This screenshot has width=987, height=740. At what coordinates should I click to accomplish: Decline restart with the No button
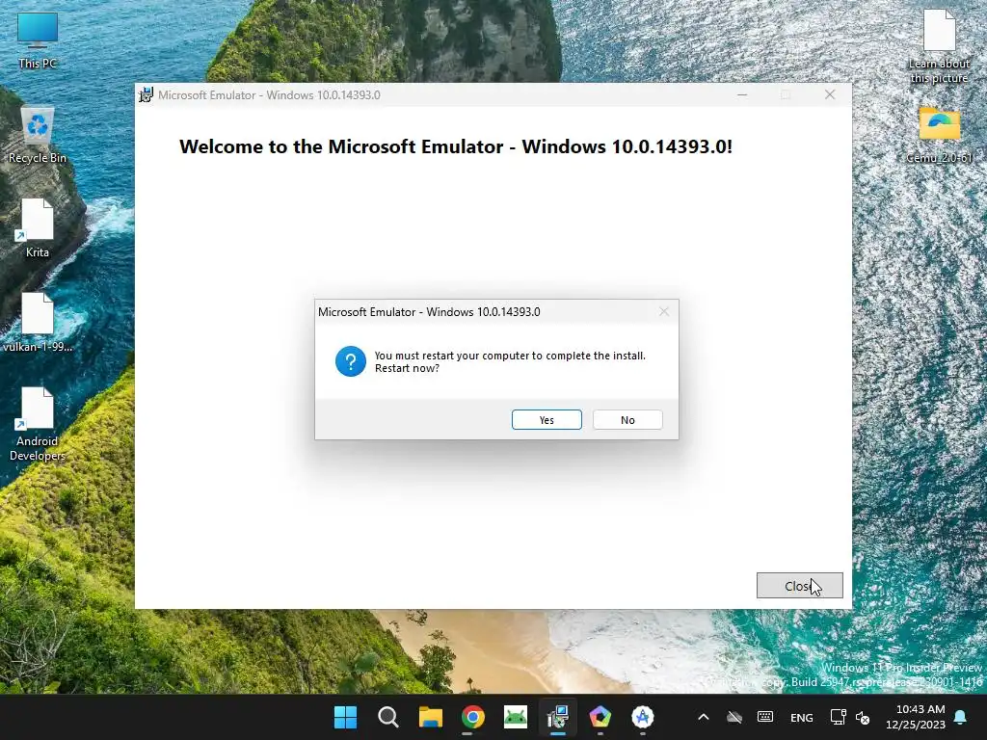pos(627,420)
